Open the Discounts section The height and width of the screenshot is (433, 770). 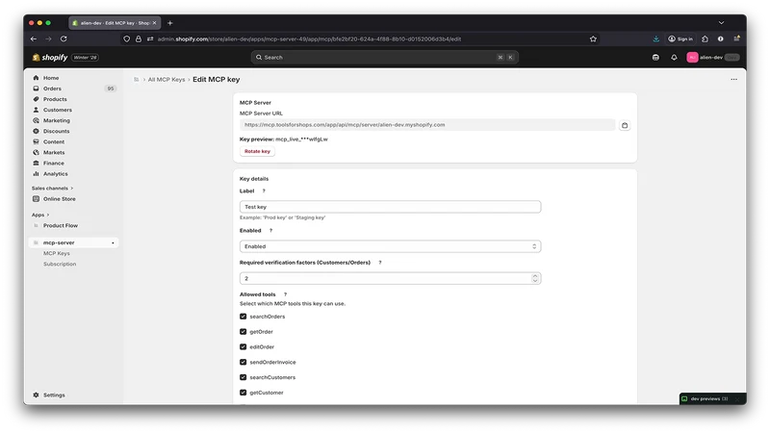pos(56,131)
